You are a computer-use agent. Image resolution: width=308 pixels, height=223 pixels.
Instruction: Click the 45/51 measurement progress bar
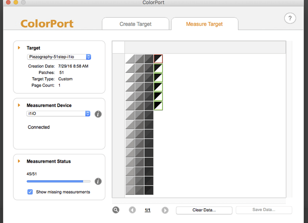[58, 181]
